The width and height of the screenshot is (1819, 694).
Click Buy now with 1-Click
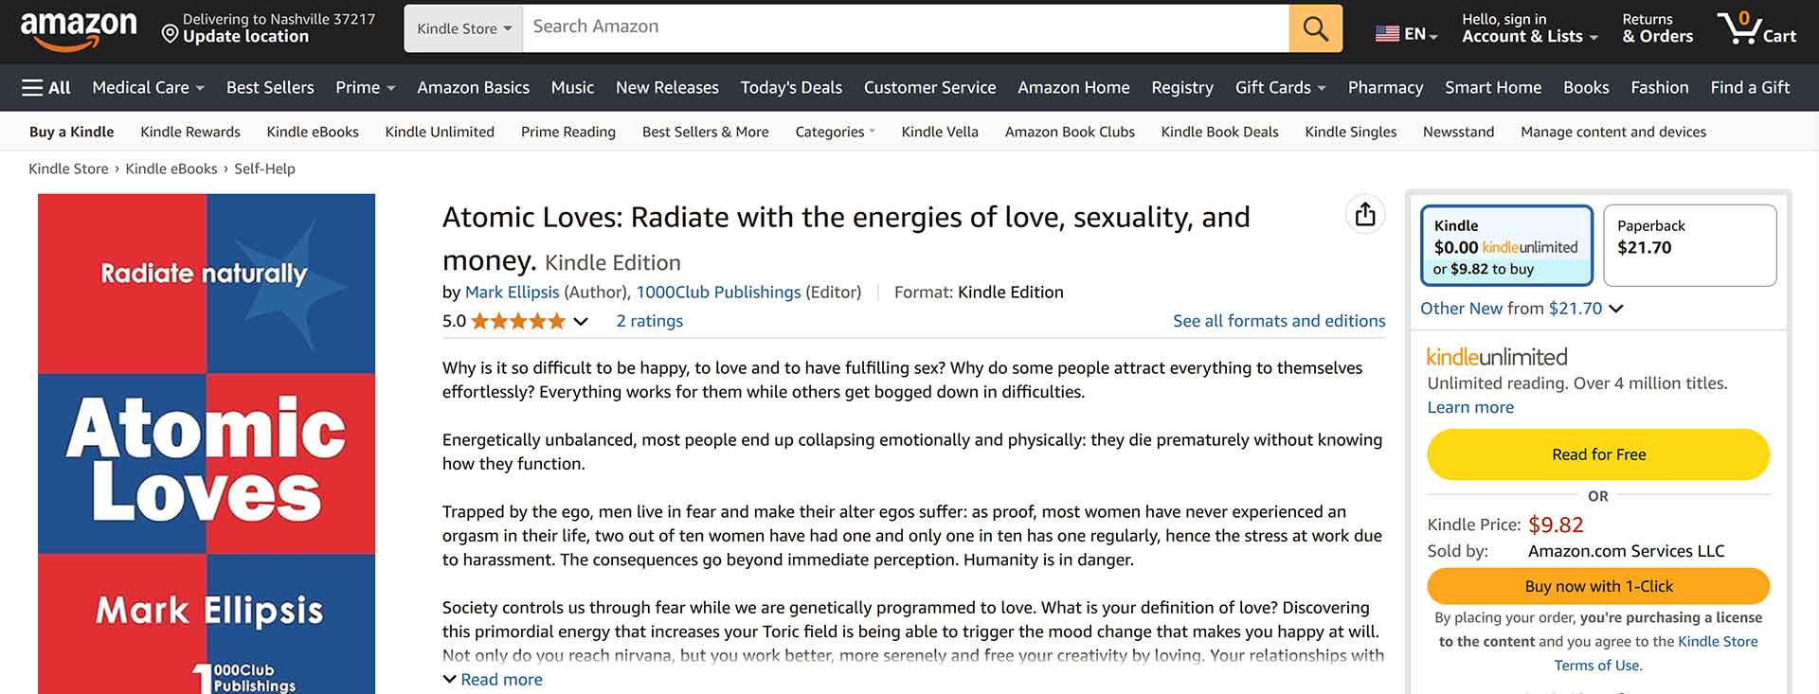coord(1598,586)
